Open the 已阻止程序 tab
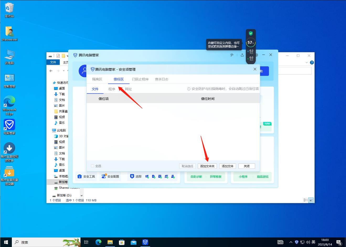346x247 pixels. (140, 79)
